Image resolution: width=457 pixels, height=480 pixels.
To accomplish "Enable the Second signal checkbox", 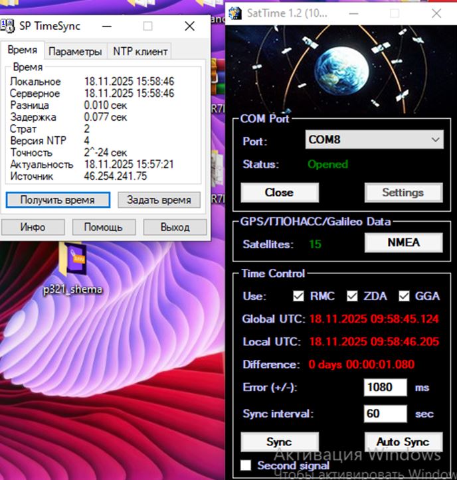I will click(246, 465).
